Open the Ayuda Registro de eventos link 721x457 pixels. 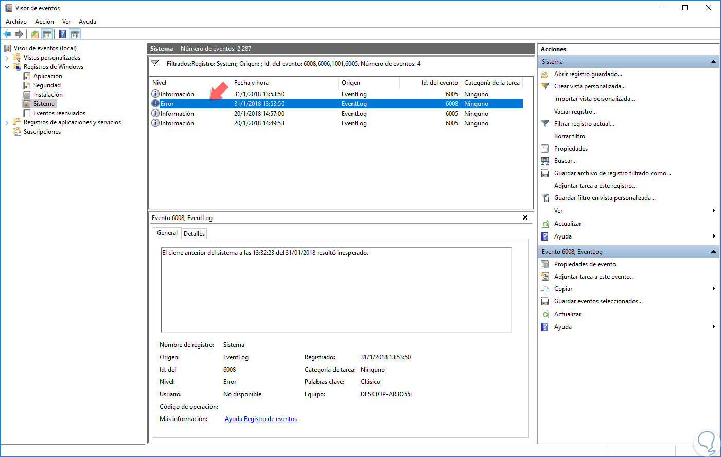pos(261,419)
